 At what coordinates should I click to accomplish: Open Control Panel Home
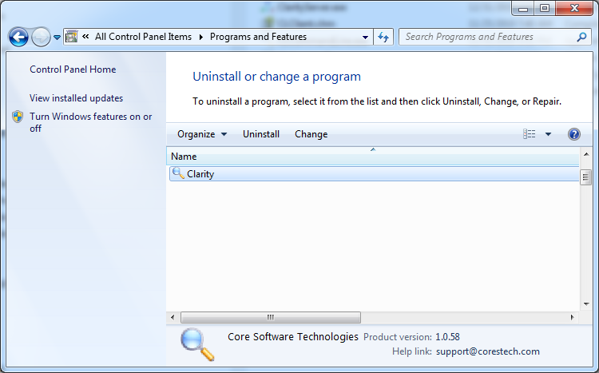(x=73, y=69)
